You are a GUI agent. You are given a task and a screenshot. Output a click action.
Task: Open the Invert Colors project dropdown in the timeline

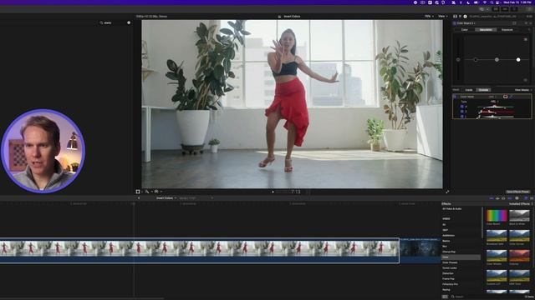point(166,198)
